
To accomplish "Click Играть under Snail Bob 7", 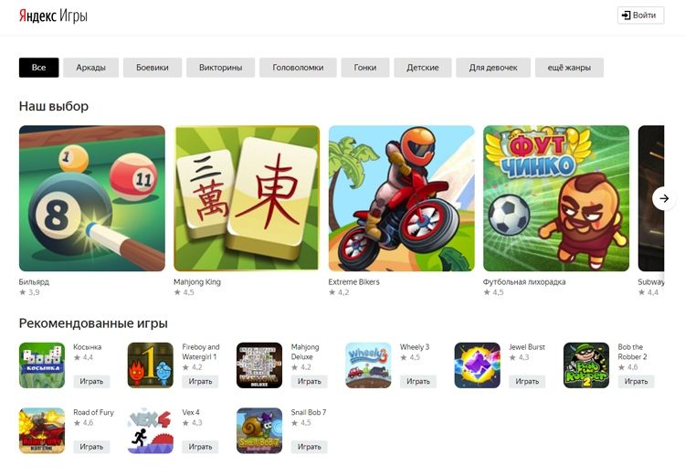I will pos(310,447).
